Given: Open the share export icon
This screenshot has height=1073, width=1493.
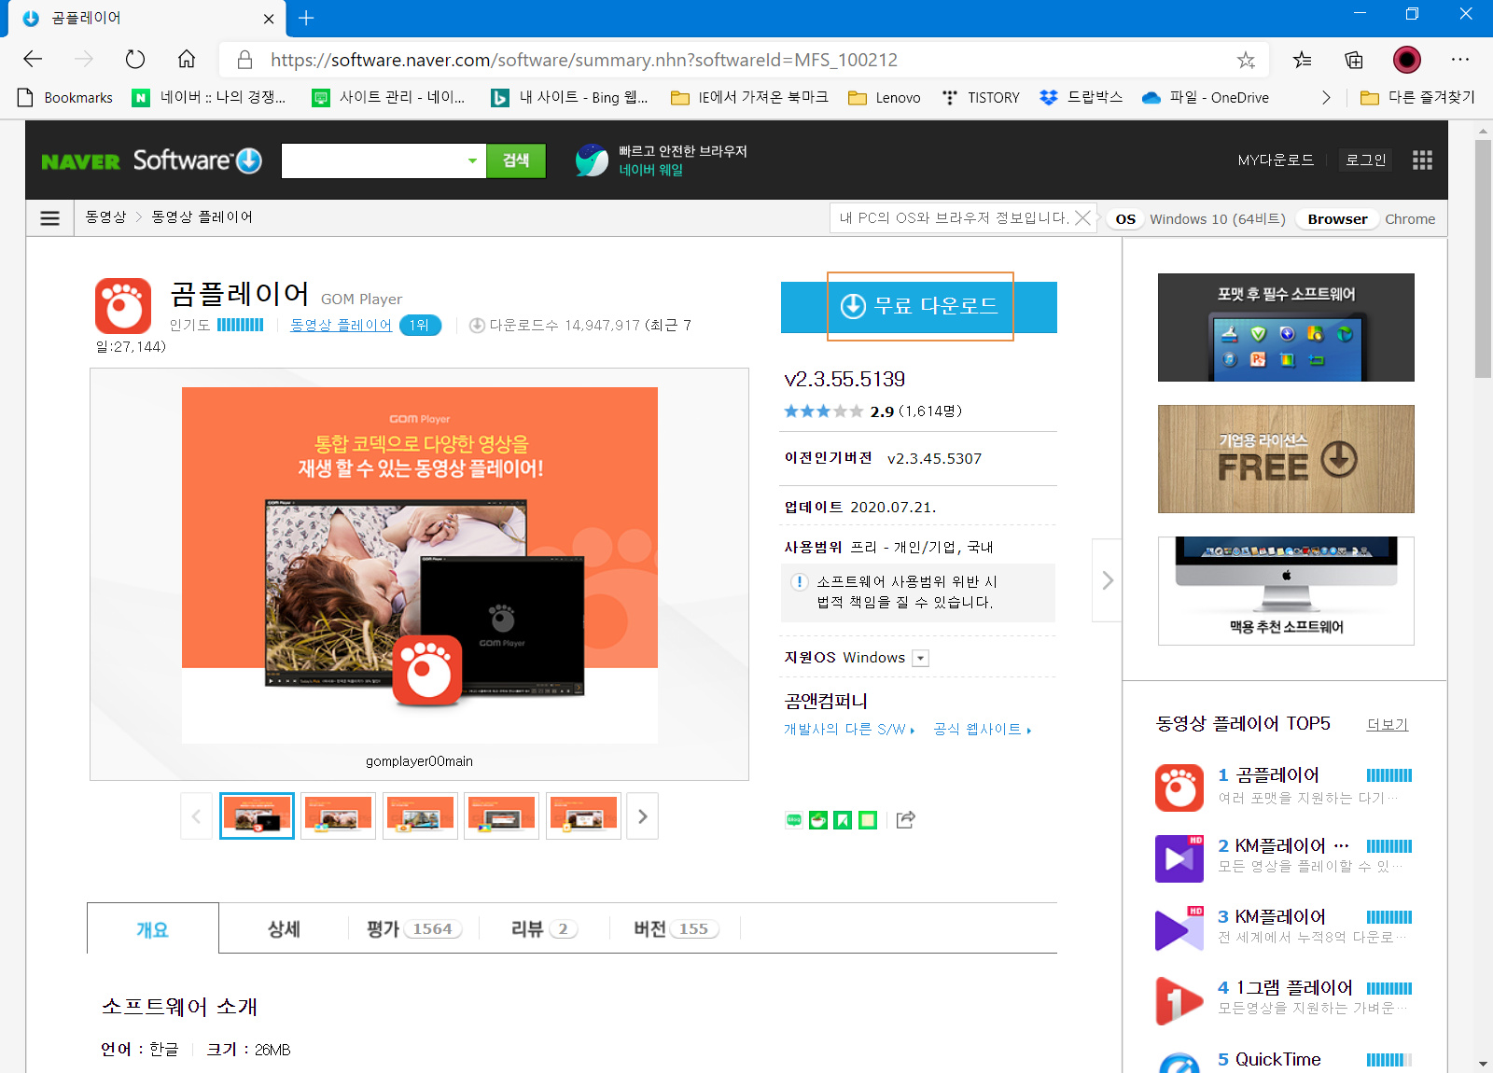Looking at the screenshot, I should click(x=905, y=820).
